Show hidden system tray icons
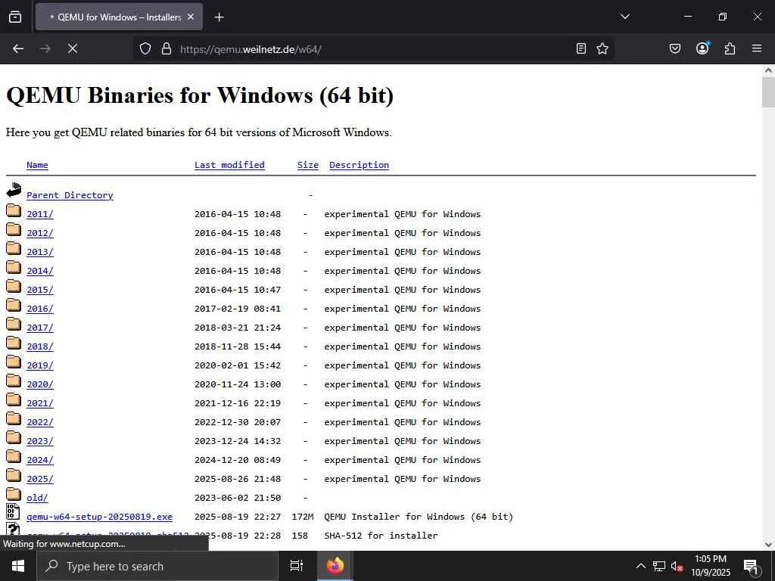Screen dimensions: 775x581 point(640,566)
